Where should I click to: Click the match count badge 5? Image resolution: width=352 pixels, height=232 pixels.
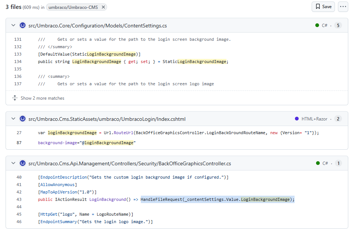tap(338, 26)
